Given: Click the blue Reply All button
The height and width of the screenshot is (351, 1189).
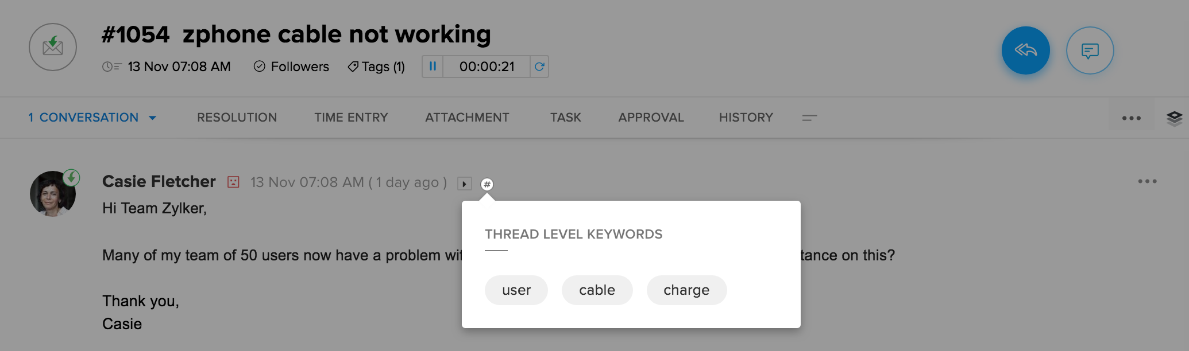Looking at the screenshot, I should pos(1025,50).
